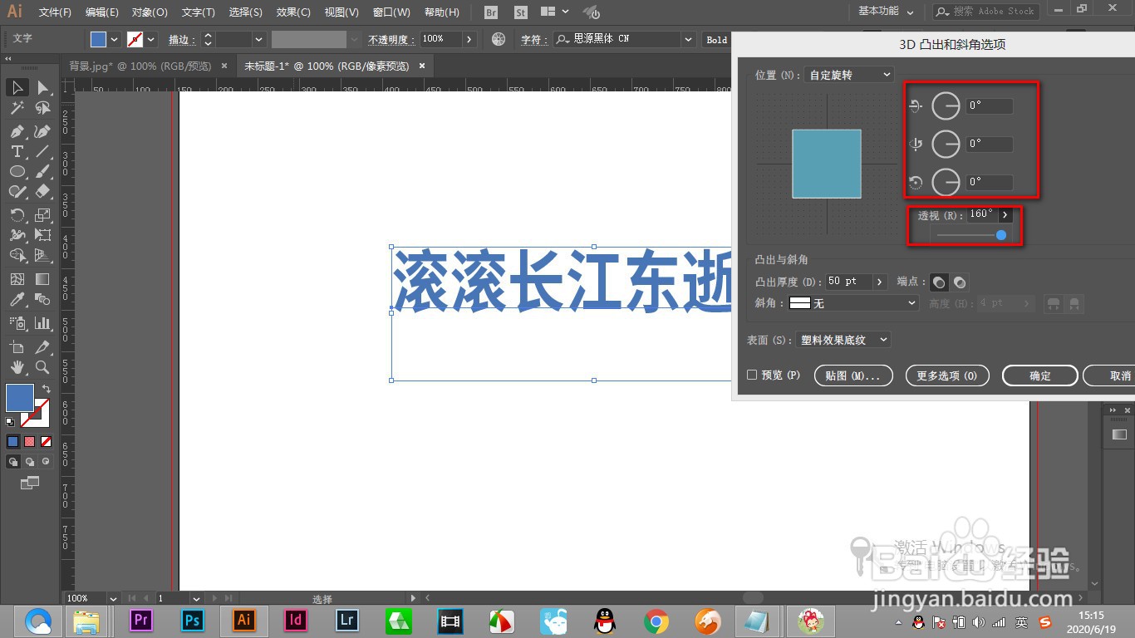This screenshot has height=638, width=1135.
Task: Click the stroke (none) swatch in toolbox
Action: point(35,413)
